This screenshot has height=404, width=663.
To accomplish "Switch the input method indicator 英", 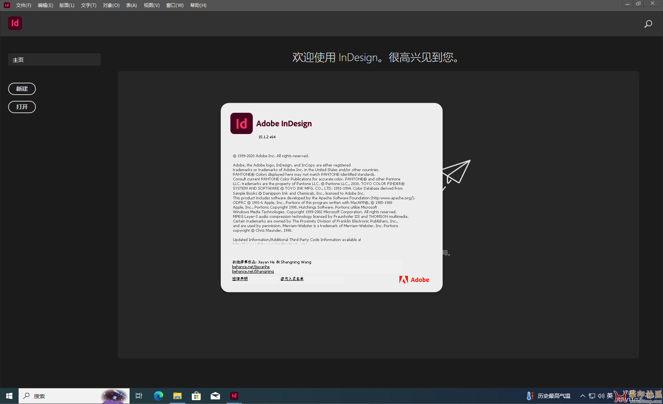I will (x=610, y=396).
